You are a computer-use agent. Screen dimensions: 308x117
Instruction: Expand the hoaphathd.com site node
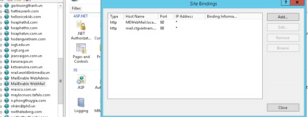(1, 22)
